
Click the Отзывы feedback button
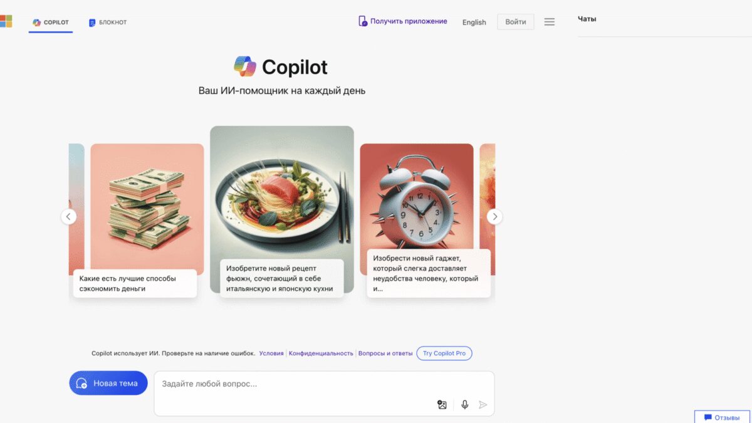(723, 417)
